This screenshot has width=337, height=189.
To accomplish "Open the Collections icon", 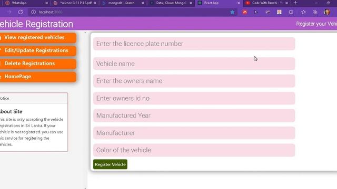I will [315, 12].
